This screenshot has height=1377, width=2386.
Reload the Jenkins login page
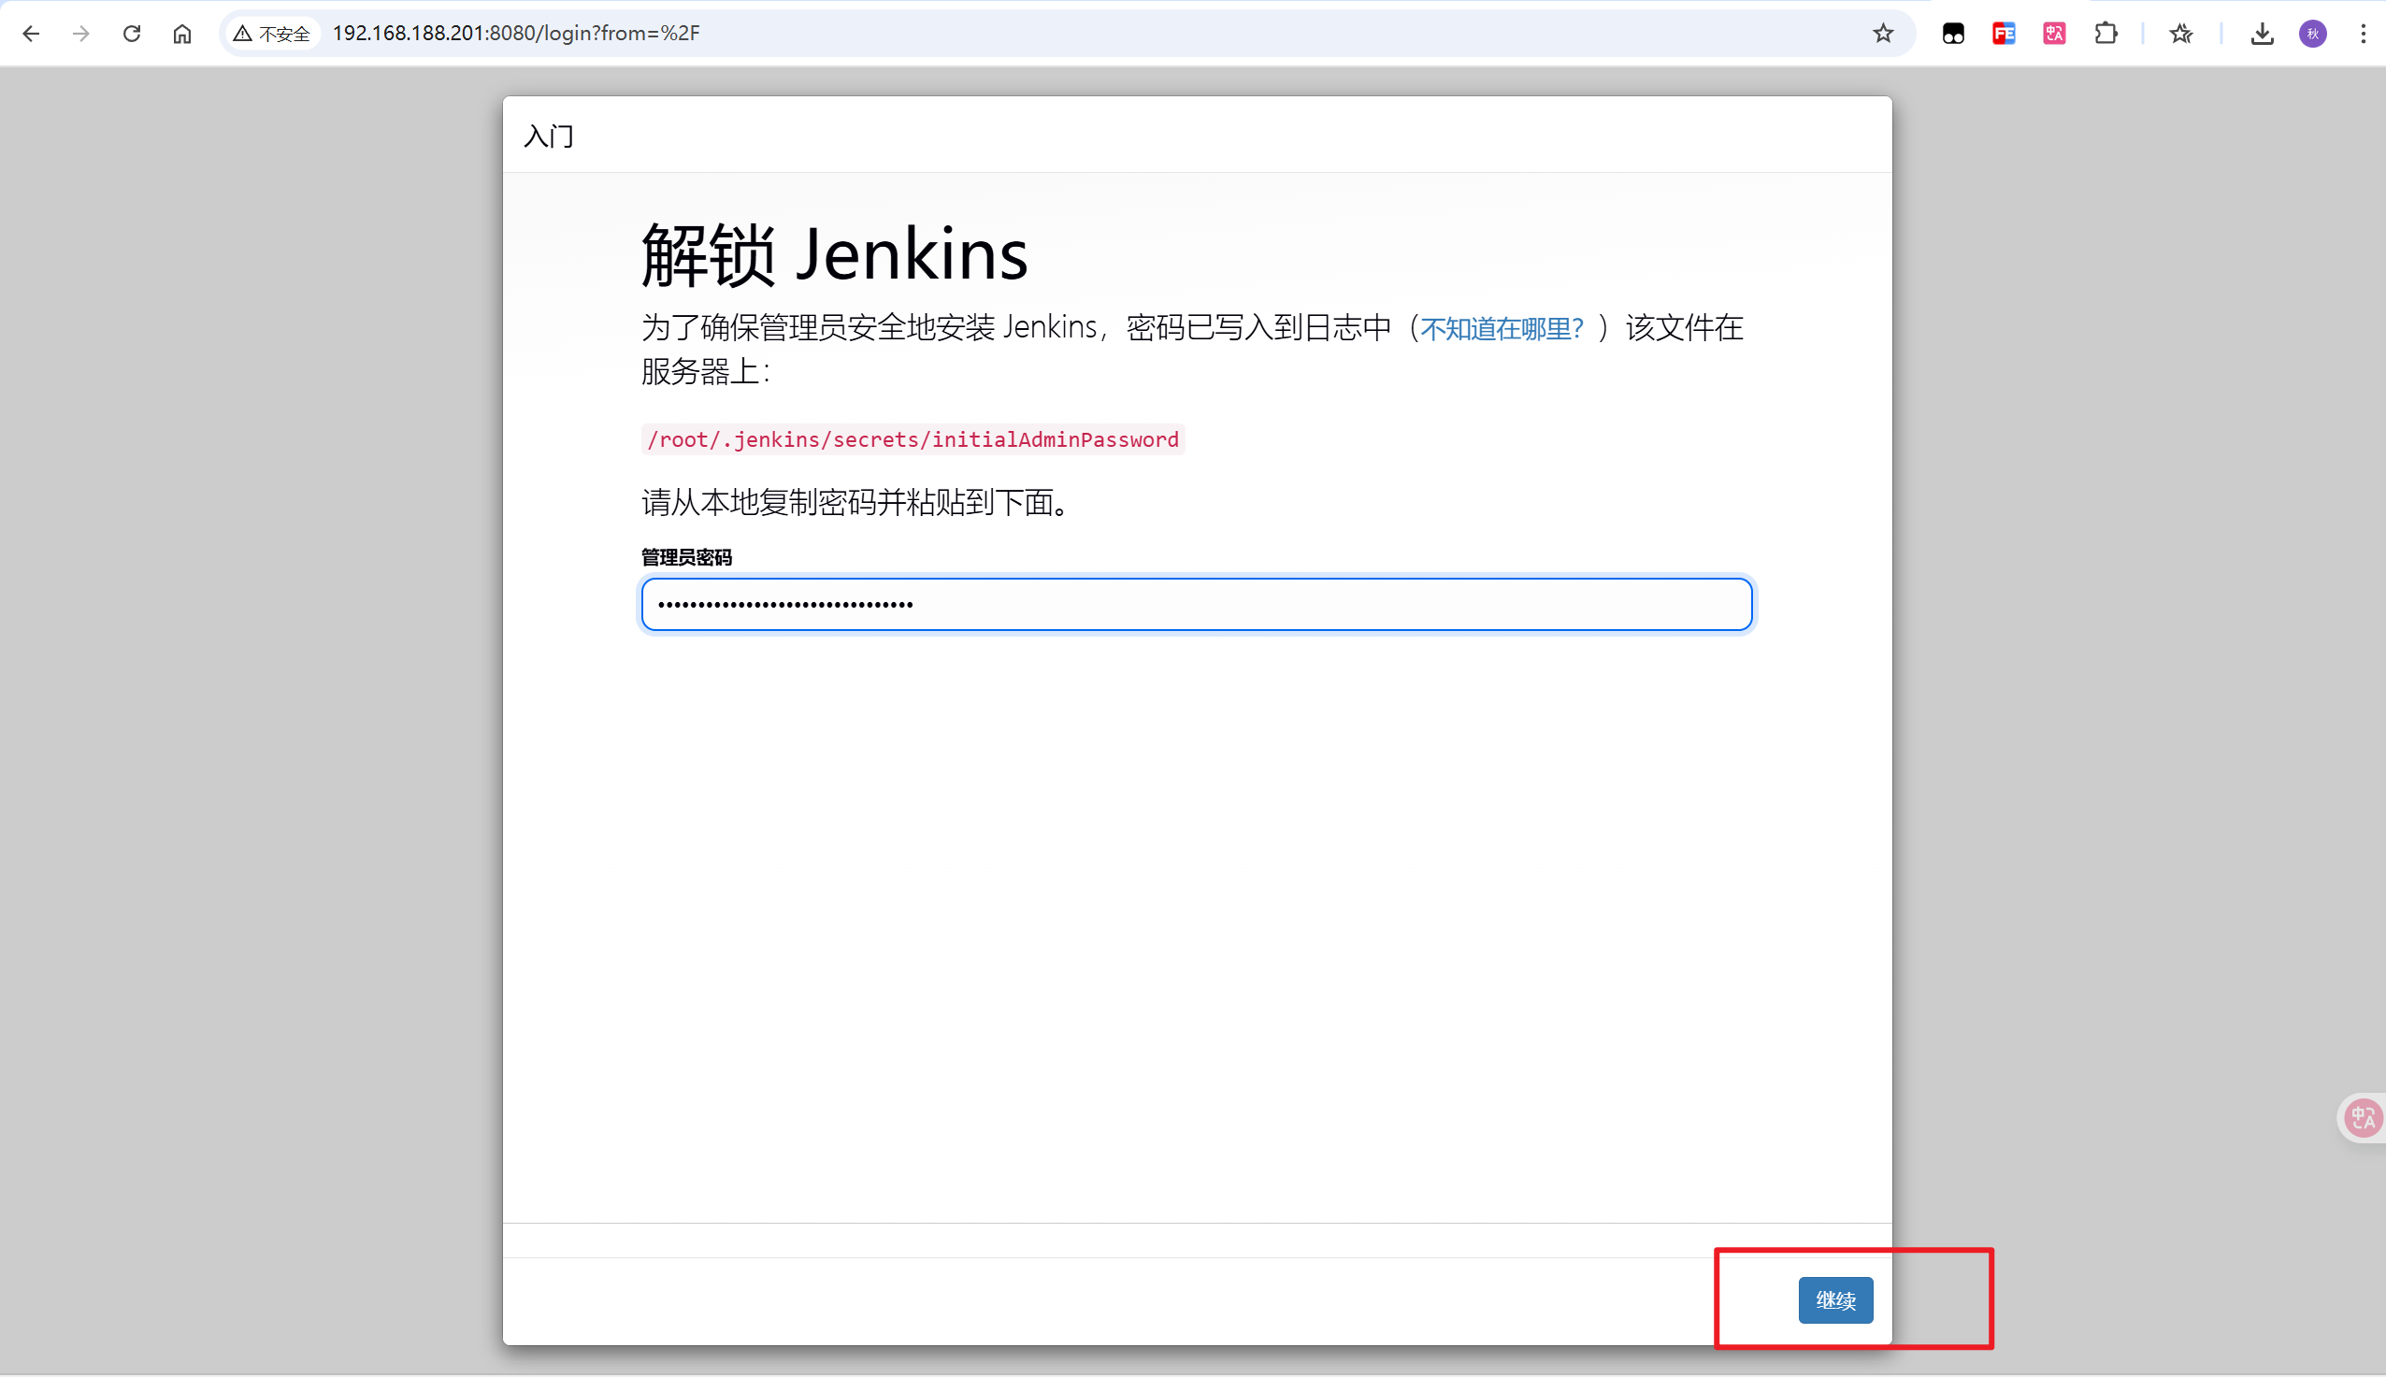coord(132,34)
